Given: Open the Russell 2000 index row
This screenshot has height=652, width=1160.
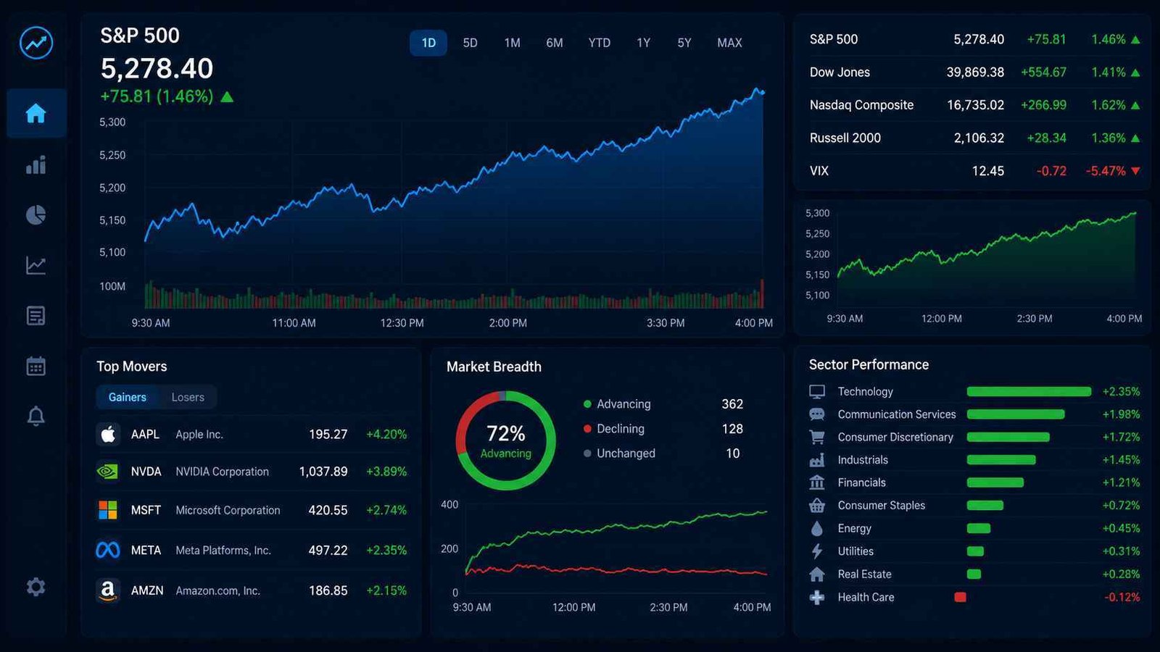Looking at the screenshot, I should (x=974, y=138).
